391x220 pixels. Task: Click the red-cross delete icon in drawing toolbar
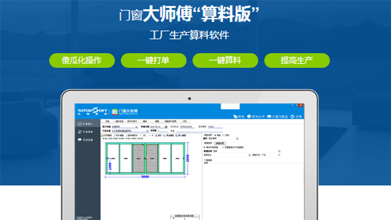(156, 135)
